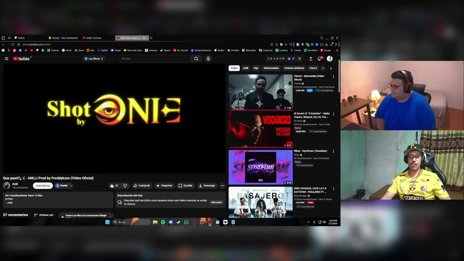Click the Descargar download button
Screen dimensions: 464x261
click(x=207, y=186)
